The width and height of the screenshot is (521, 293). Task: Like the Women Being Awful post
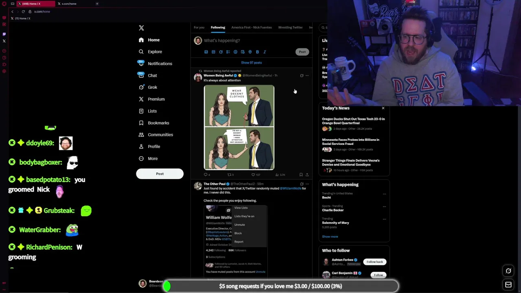pyautogui.click(x=255, y=175)
